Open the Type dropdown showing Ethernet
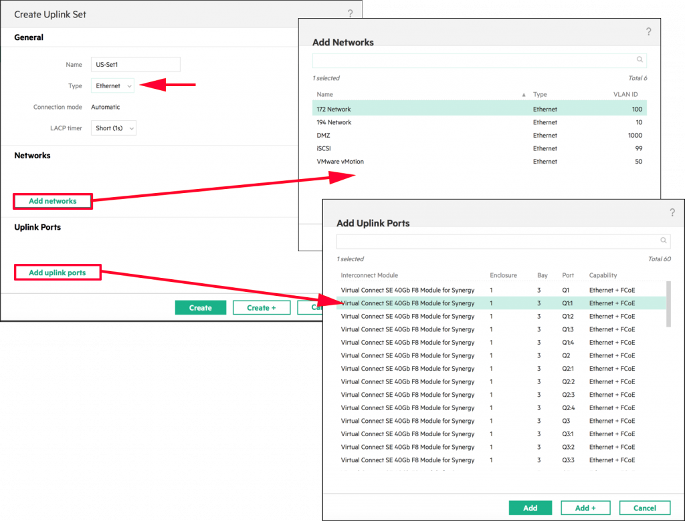The image size is (685, 521). pos(112,85)
